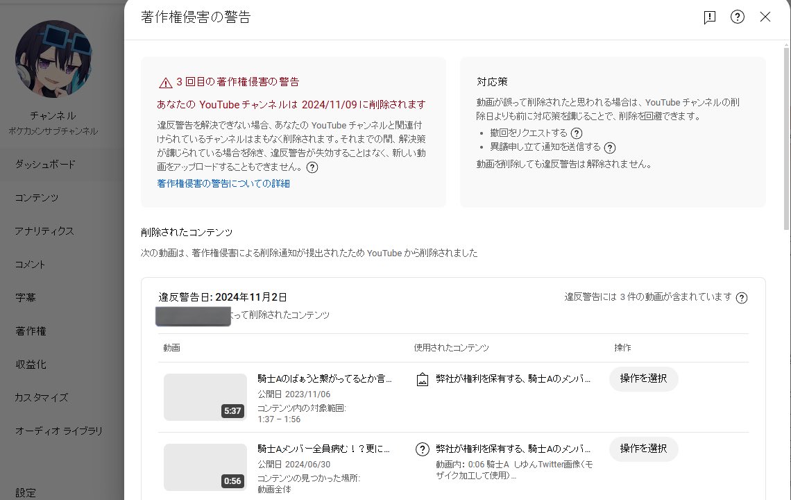Select 著作権 in the sidebar

click(31, 331)
